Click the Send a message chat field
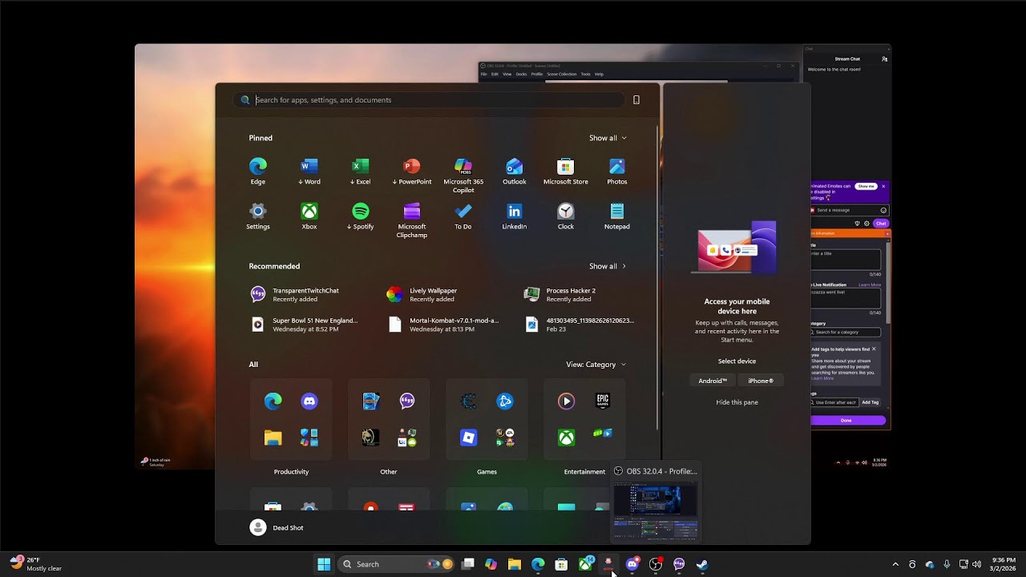Screen dimensions: 1026x577 point(849,210)
